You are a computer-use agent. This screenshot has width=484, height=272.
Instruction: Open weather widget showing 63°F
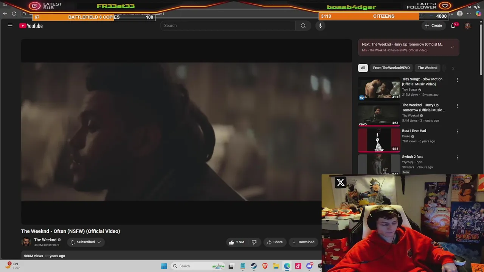(12, 266)
